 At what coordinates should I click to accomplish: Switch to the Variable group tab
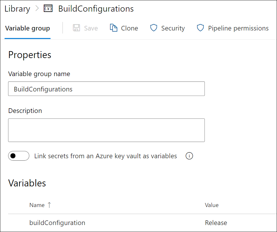tap(28, 28)
